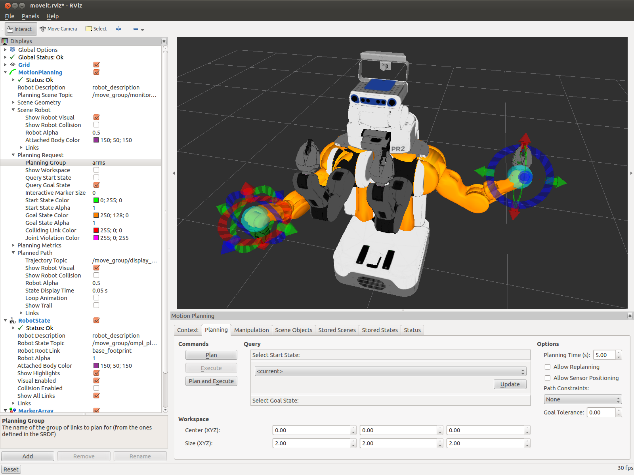The height and width of the screenshot is (475, 634).
Task: Close the Displays panel
Action: tap(164, 41)
